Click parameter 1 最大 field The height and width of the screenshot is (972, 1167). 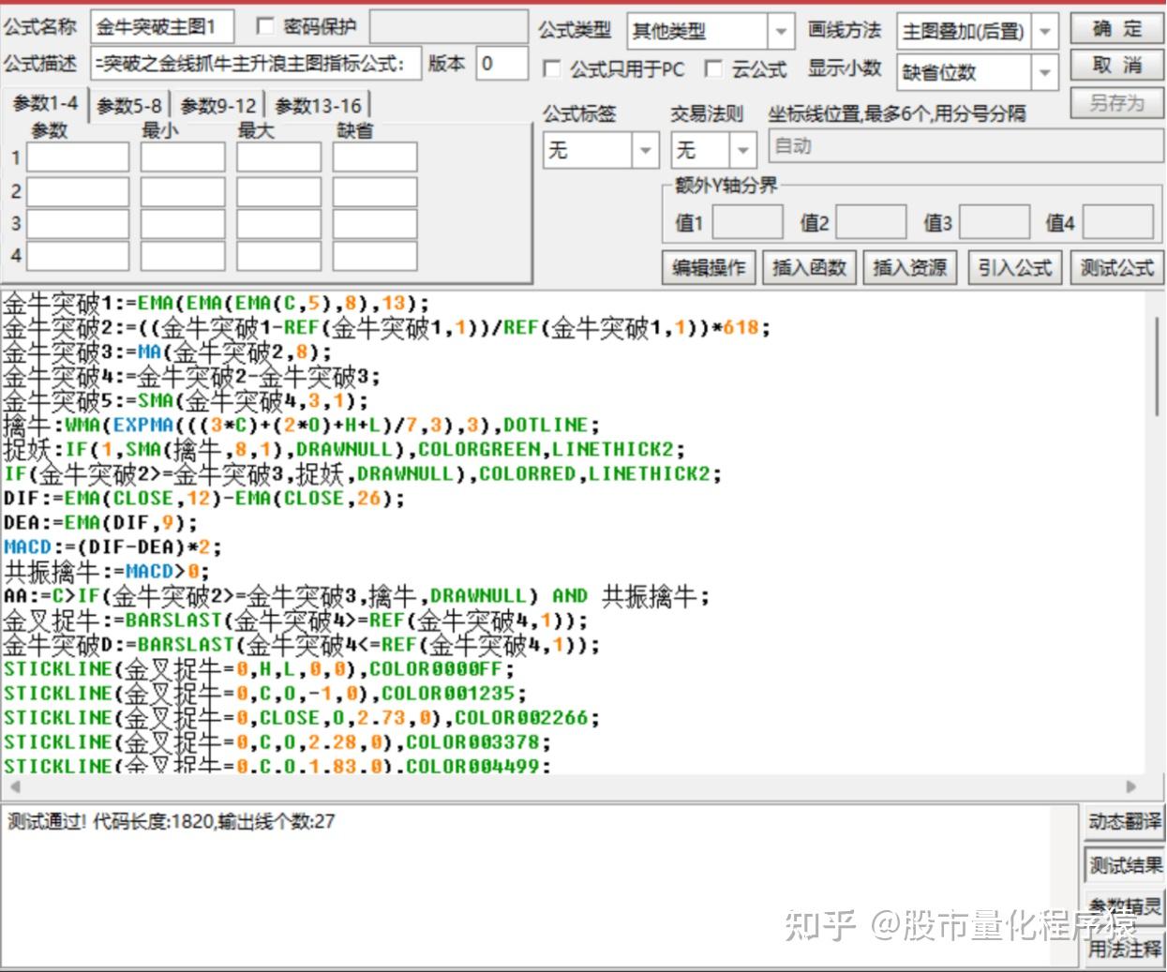pos(278,157)
